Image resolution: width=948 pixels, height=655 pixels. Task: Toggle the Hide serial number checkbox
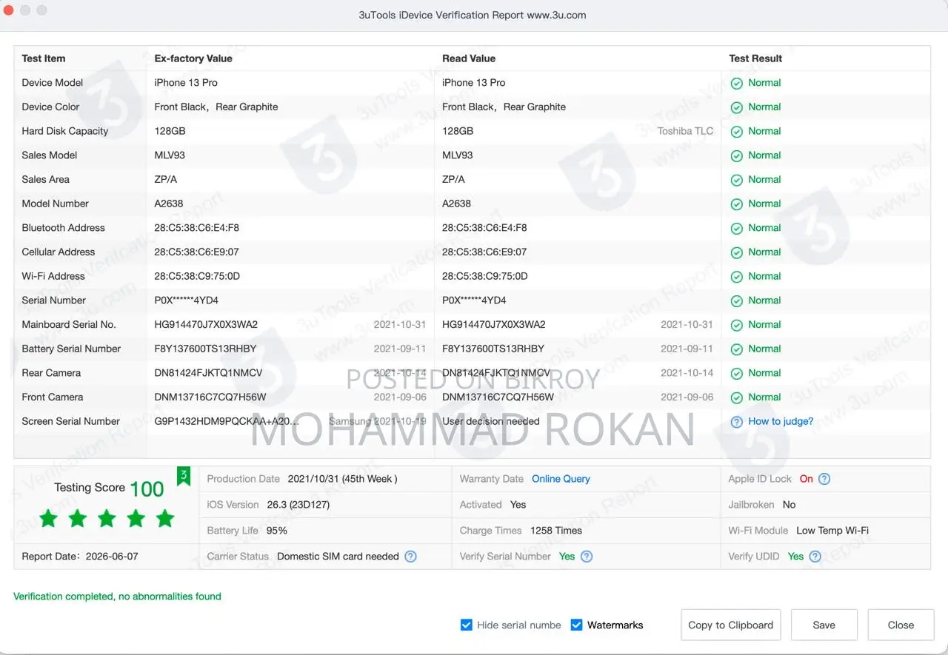point(467,625)
